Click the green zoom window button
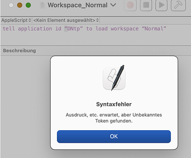The width and height of the screenshot is (191, 158). pyautogui.click(x=28, y=5)
